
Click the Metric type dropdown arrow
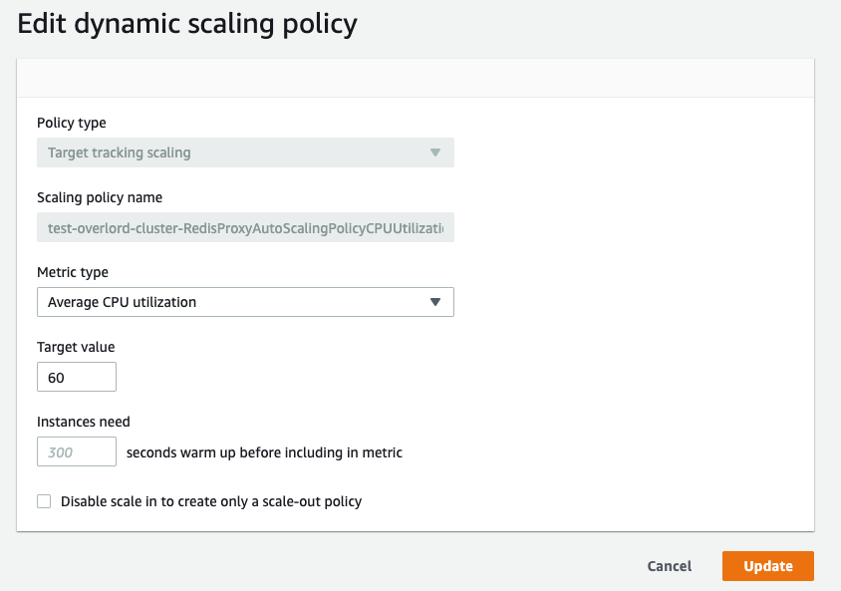point(435,302)
